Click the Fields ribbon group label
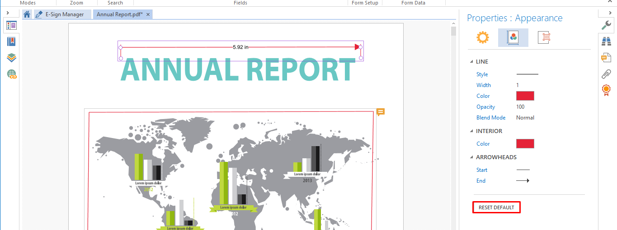617x230 pixels. pos(240,3)
